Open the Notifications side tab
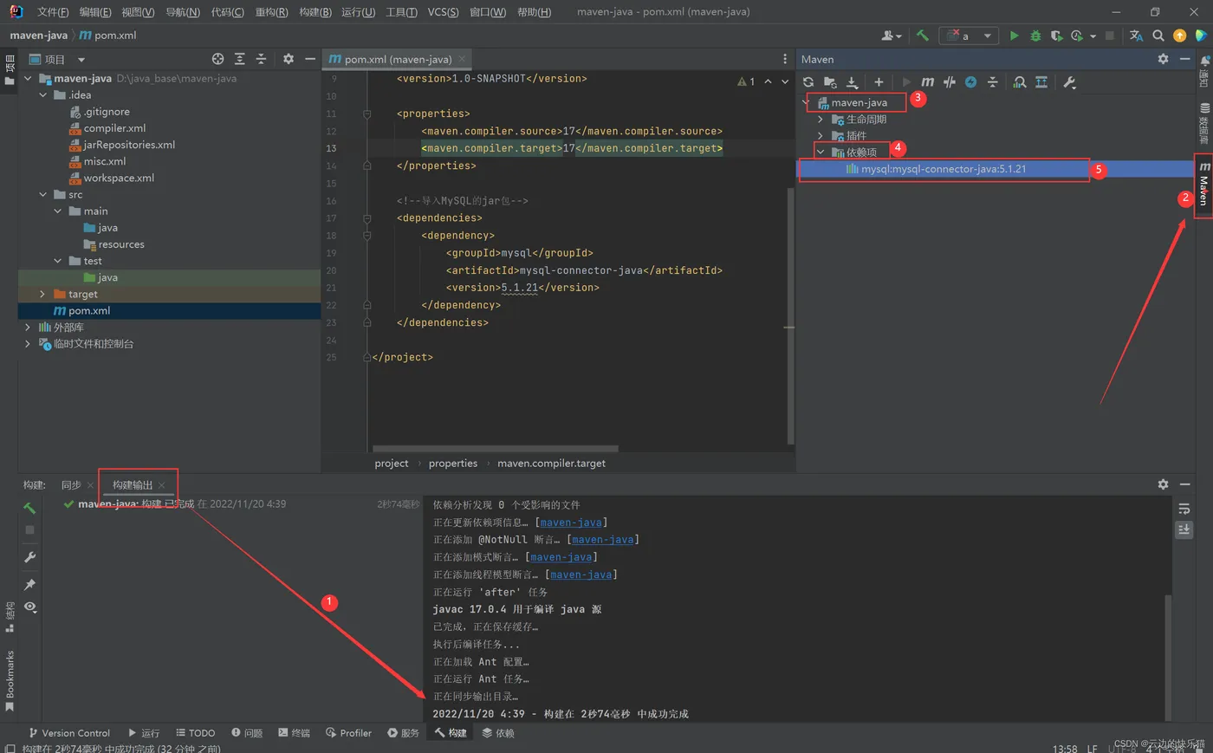This screenshot has height=753, width=1213. [x=1204, y=72]
